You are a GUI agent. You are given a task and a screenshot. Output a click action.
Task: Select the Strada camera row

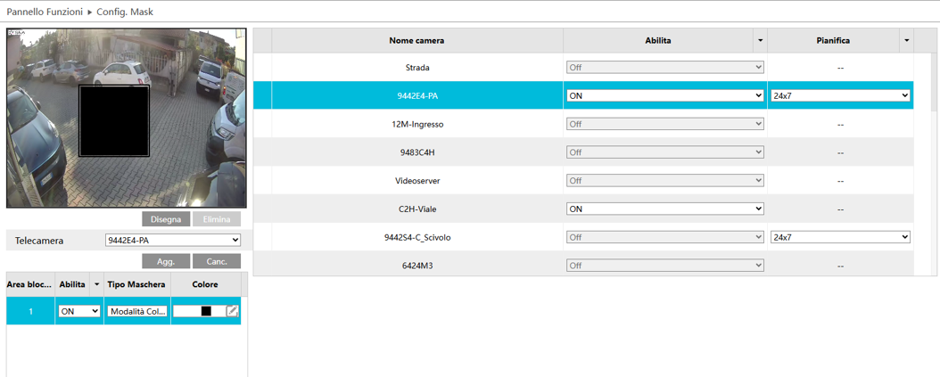pyautogui.click(x=416, y=68)
